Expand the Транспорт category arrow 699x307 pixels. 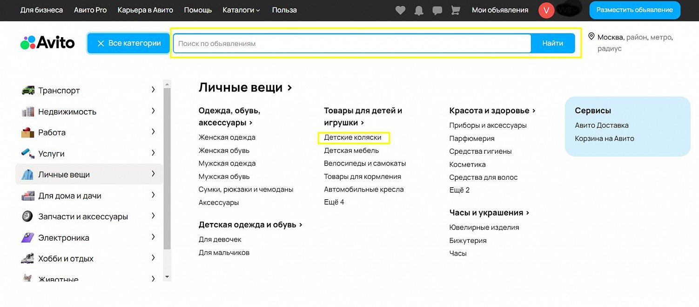153,90
